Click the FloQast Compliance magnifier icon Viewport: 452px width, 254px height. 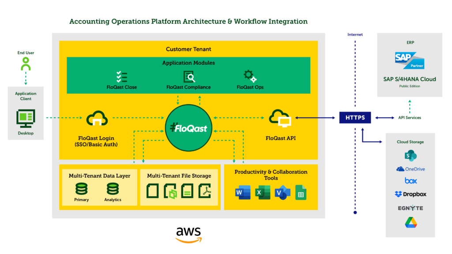[x=189, y=77]
